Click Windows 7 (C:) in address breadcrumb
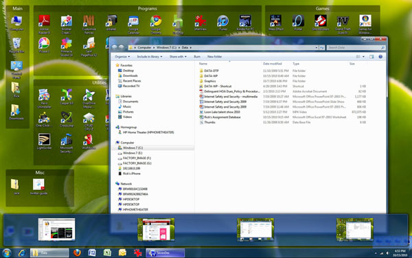This screenshot has width=412, height=258. pos(167,48)
